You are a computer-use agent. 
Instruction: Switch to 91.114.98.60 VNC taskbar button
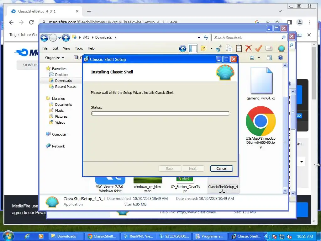(174, 236)
